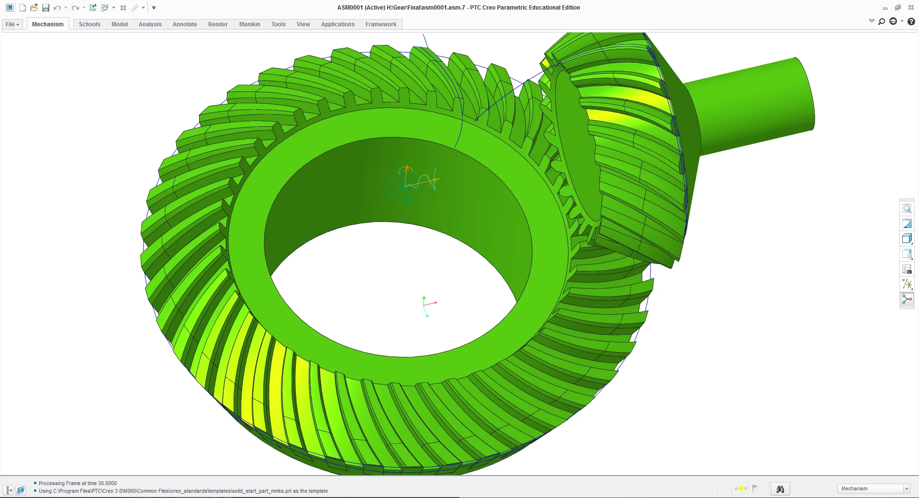Open the Manikin tab

point(250,24)
